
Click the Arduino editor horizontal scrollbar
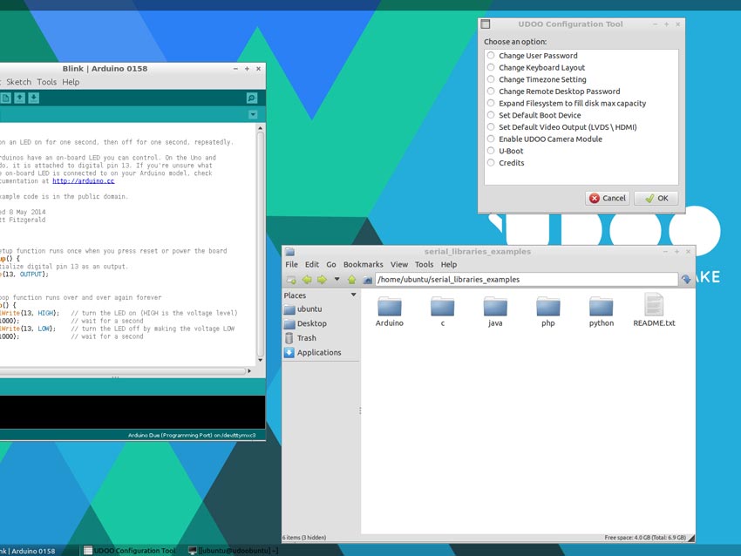click(x=123, y=371)
